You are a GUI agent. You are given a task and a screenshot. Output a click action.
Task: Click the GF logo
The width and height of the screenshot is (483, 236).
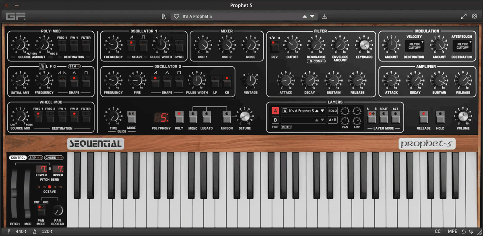tap(15, 16)
